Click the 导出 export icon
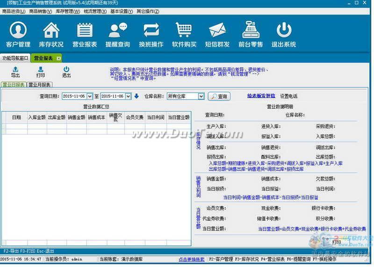 pyautogui.click(x=15, y=72)
